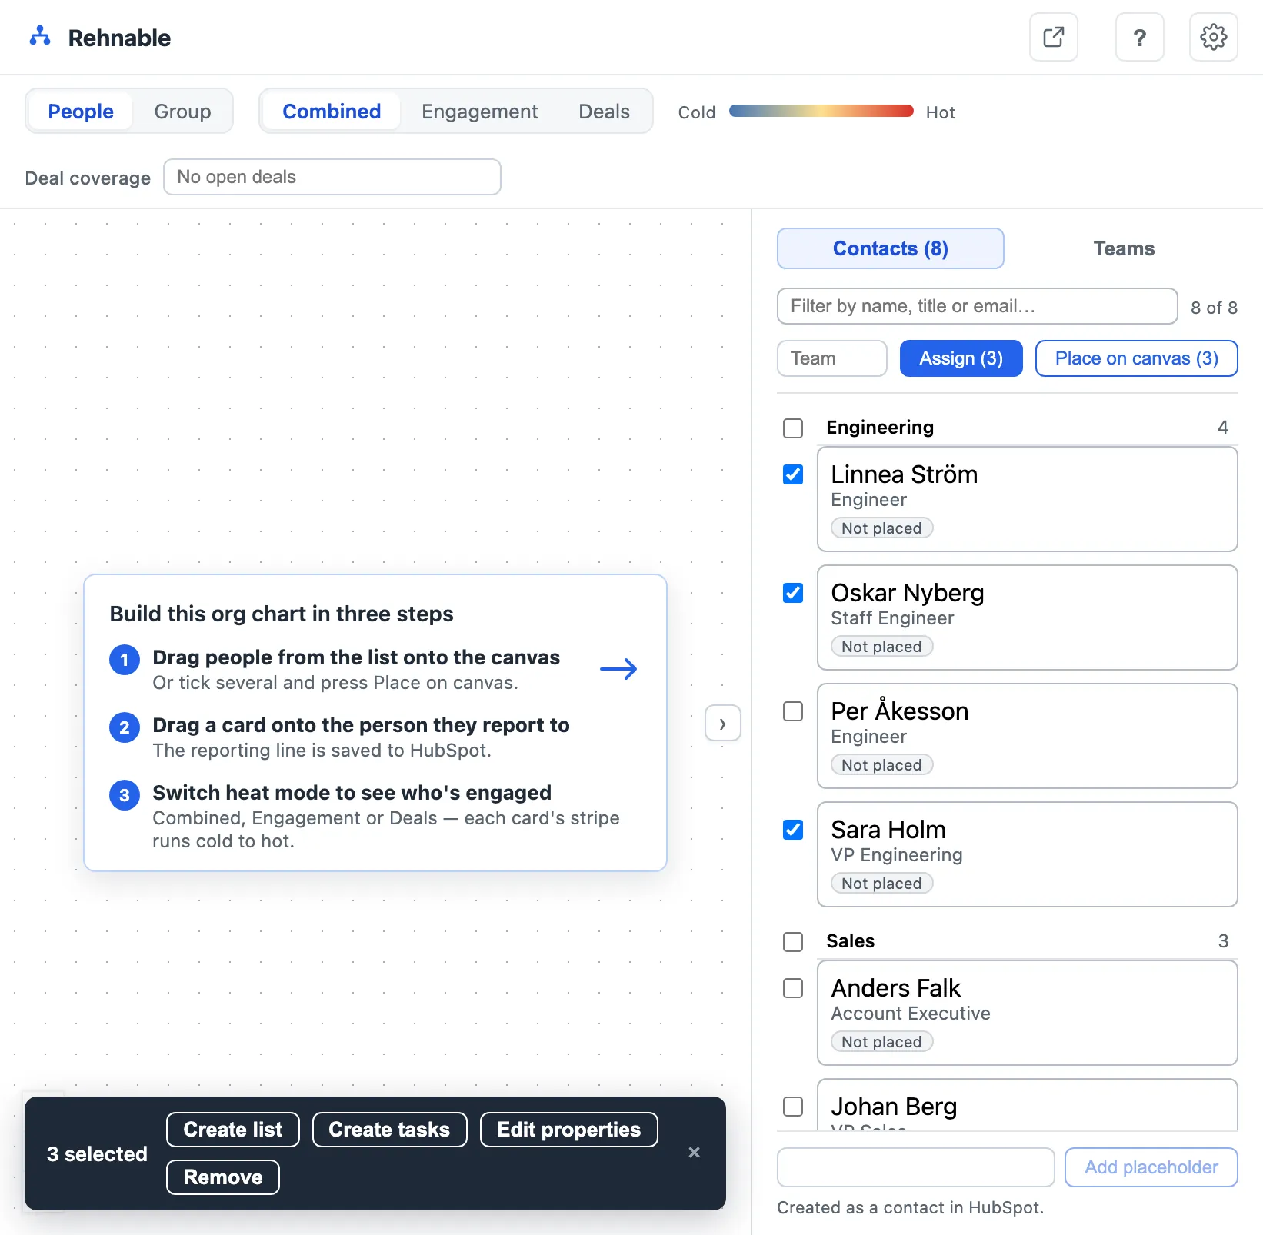Select Combined heat mode
This screenshot has height=1235, width=1263.
332,112
